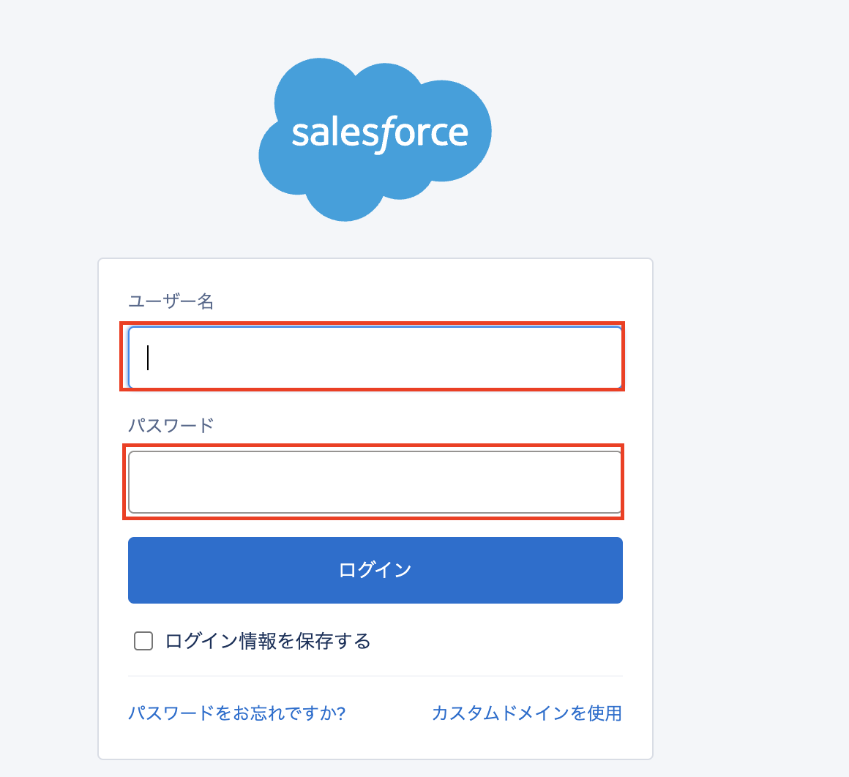849x777 pixels.
Task: Follow the forgot password link
Action: point(236,713)
